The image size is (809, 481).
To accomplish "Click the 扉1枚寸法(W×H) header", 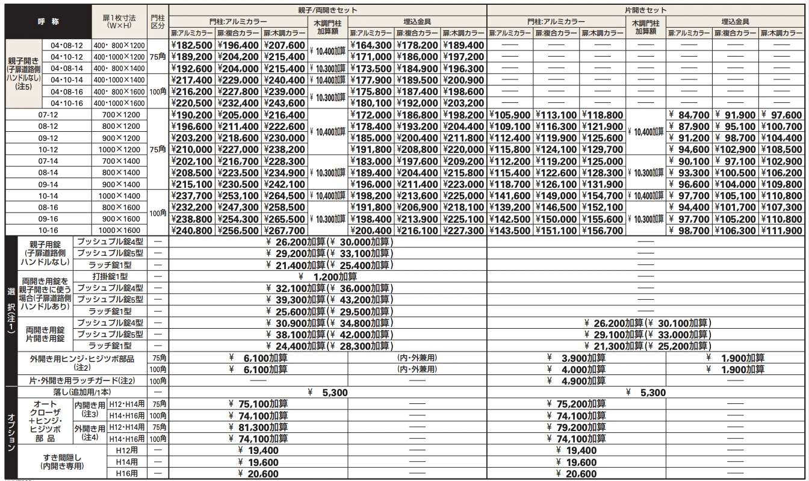I will pyautogui.click(x=120, y=22).
